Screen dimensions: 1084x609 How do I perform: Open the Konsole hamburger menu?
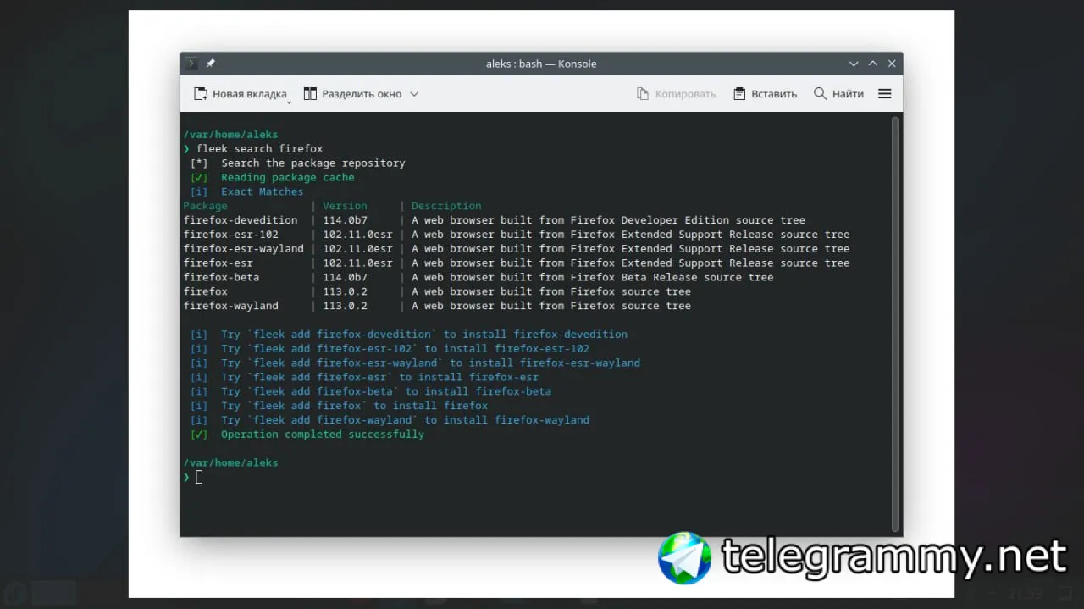pyautogui.click(x=885, y=94)
